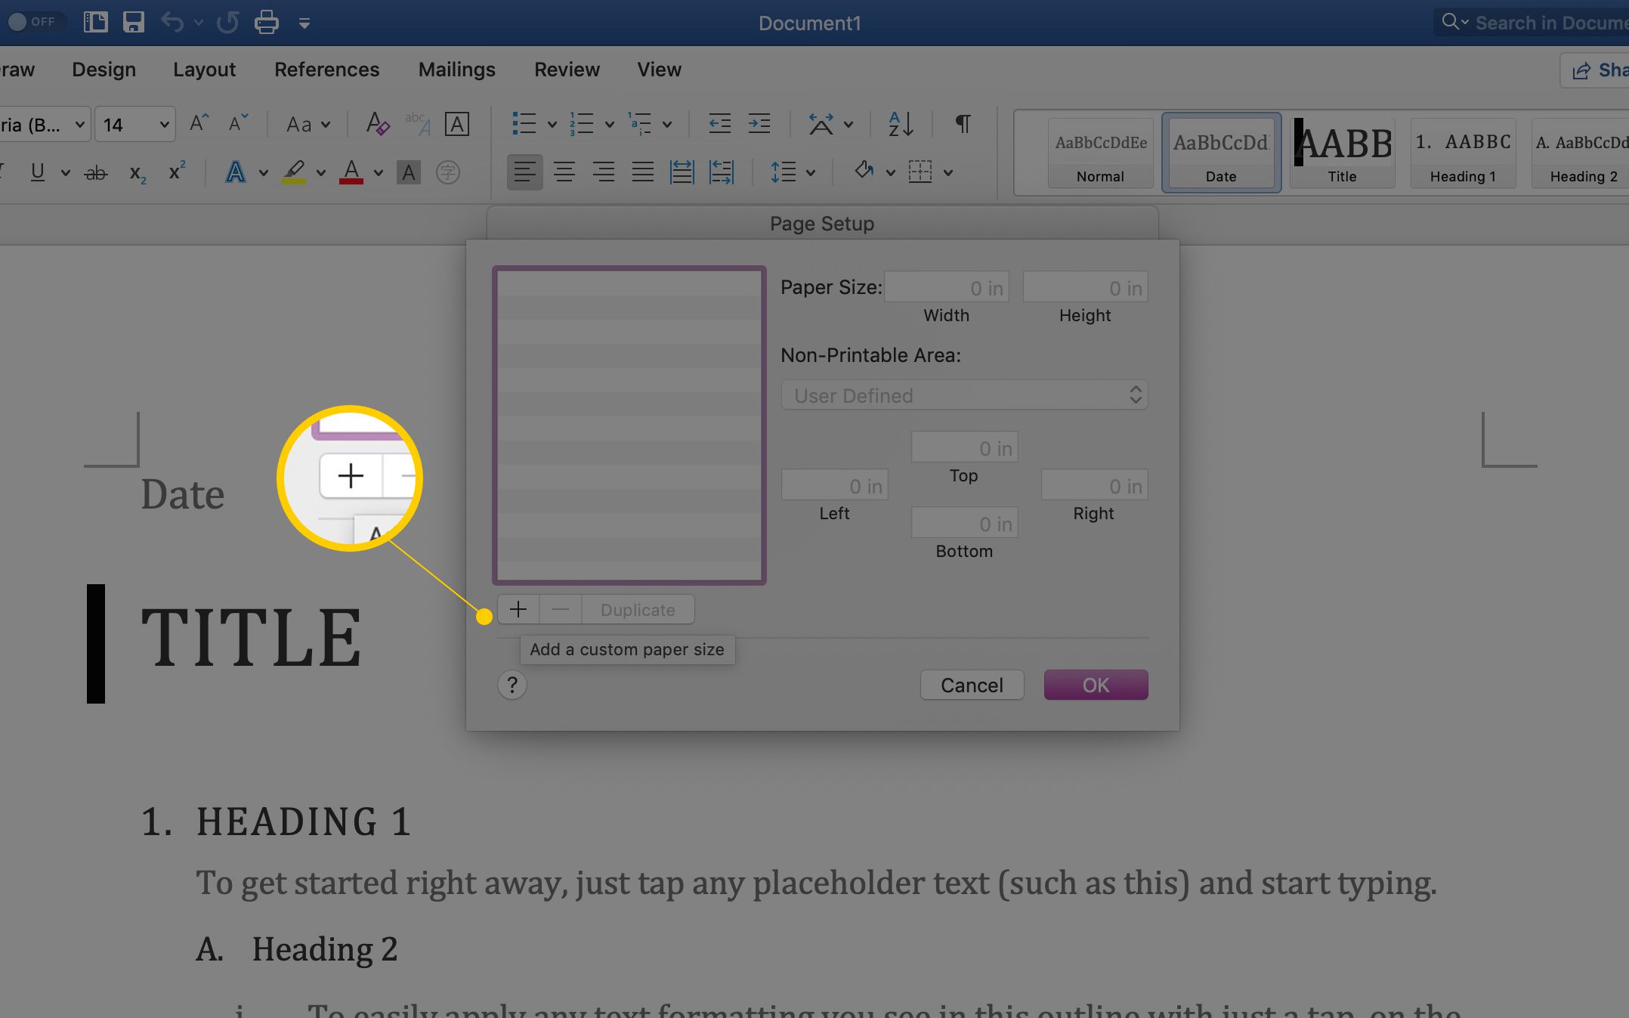This screenshot has width=1629, height=1018.
Task: Open the templates icon in title bar
Action: coord(95,22)
